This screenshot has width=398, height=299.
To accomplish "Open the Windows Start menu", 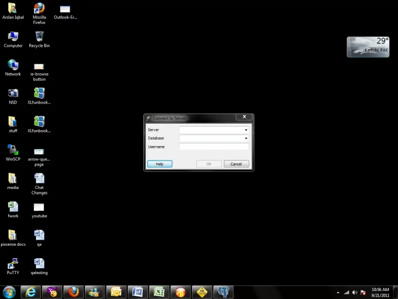I will 9,292.
